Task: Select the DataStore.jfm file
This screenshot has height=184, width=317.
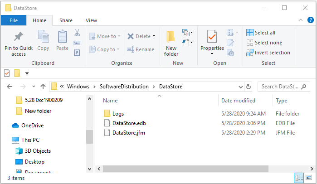Action: [x=129, y=133]
